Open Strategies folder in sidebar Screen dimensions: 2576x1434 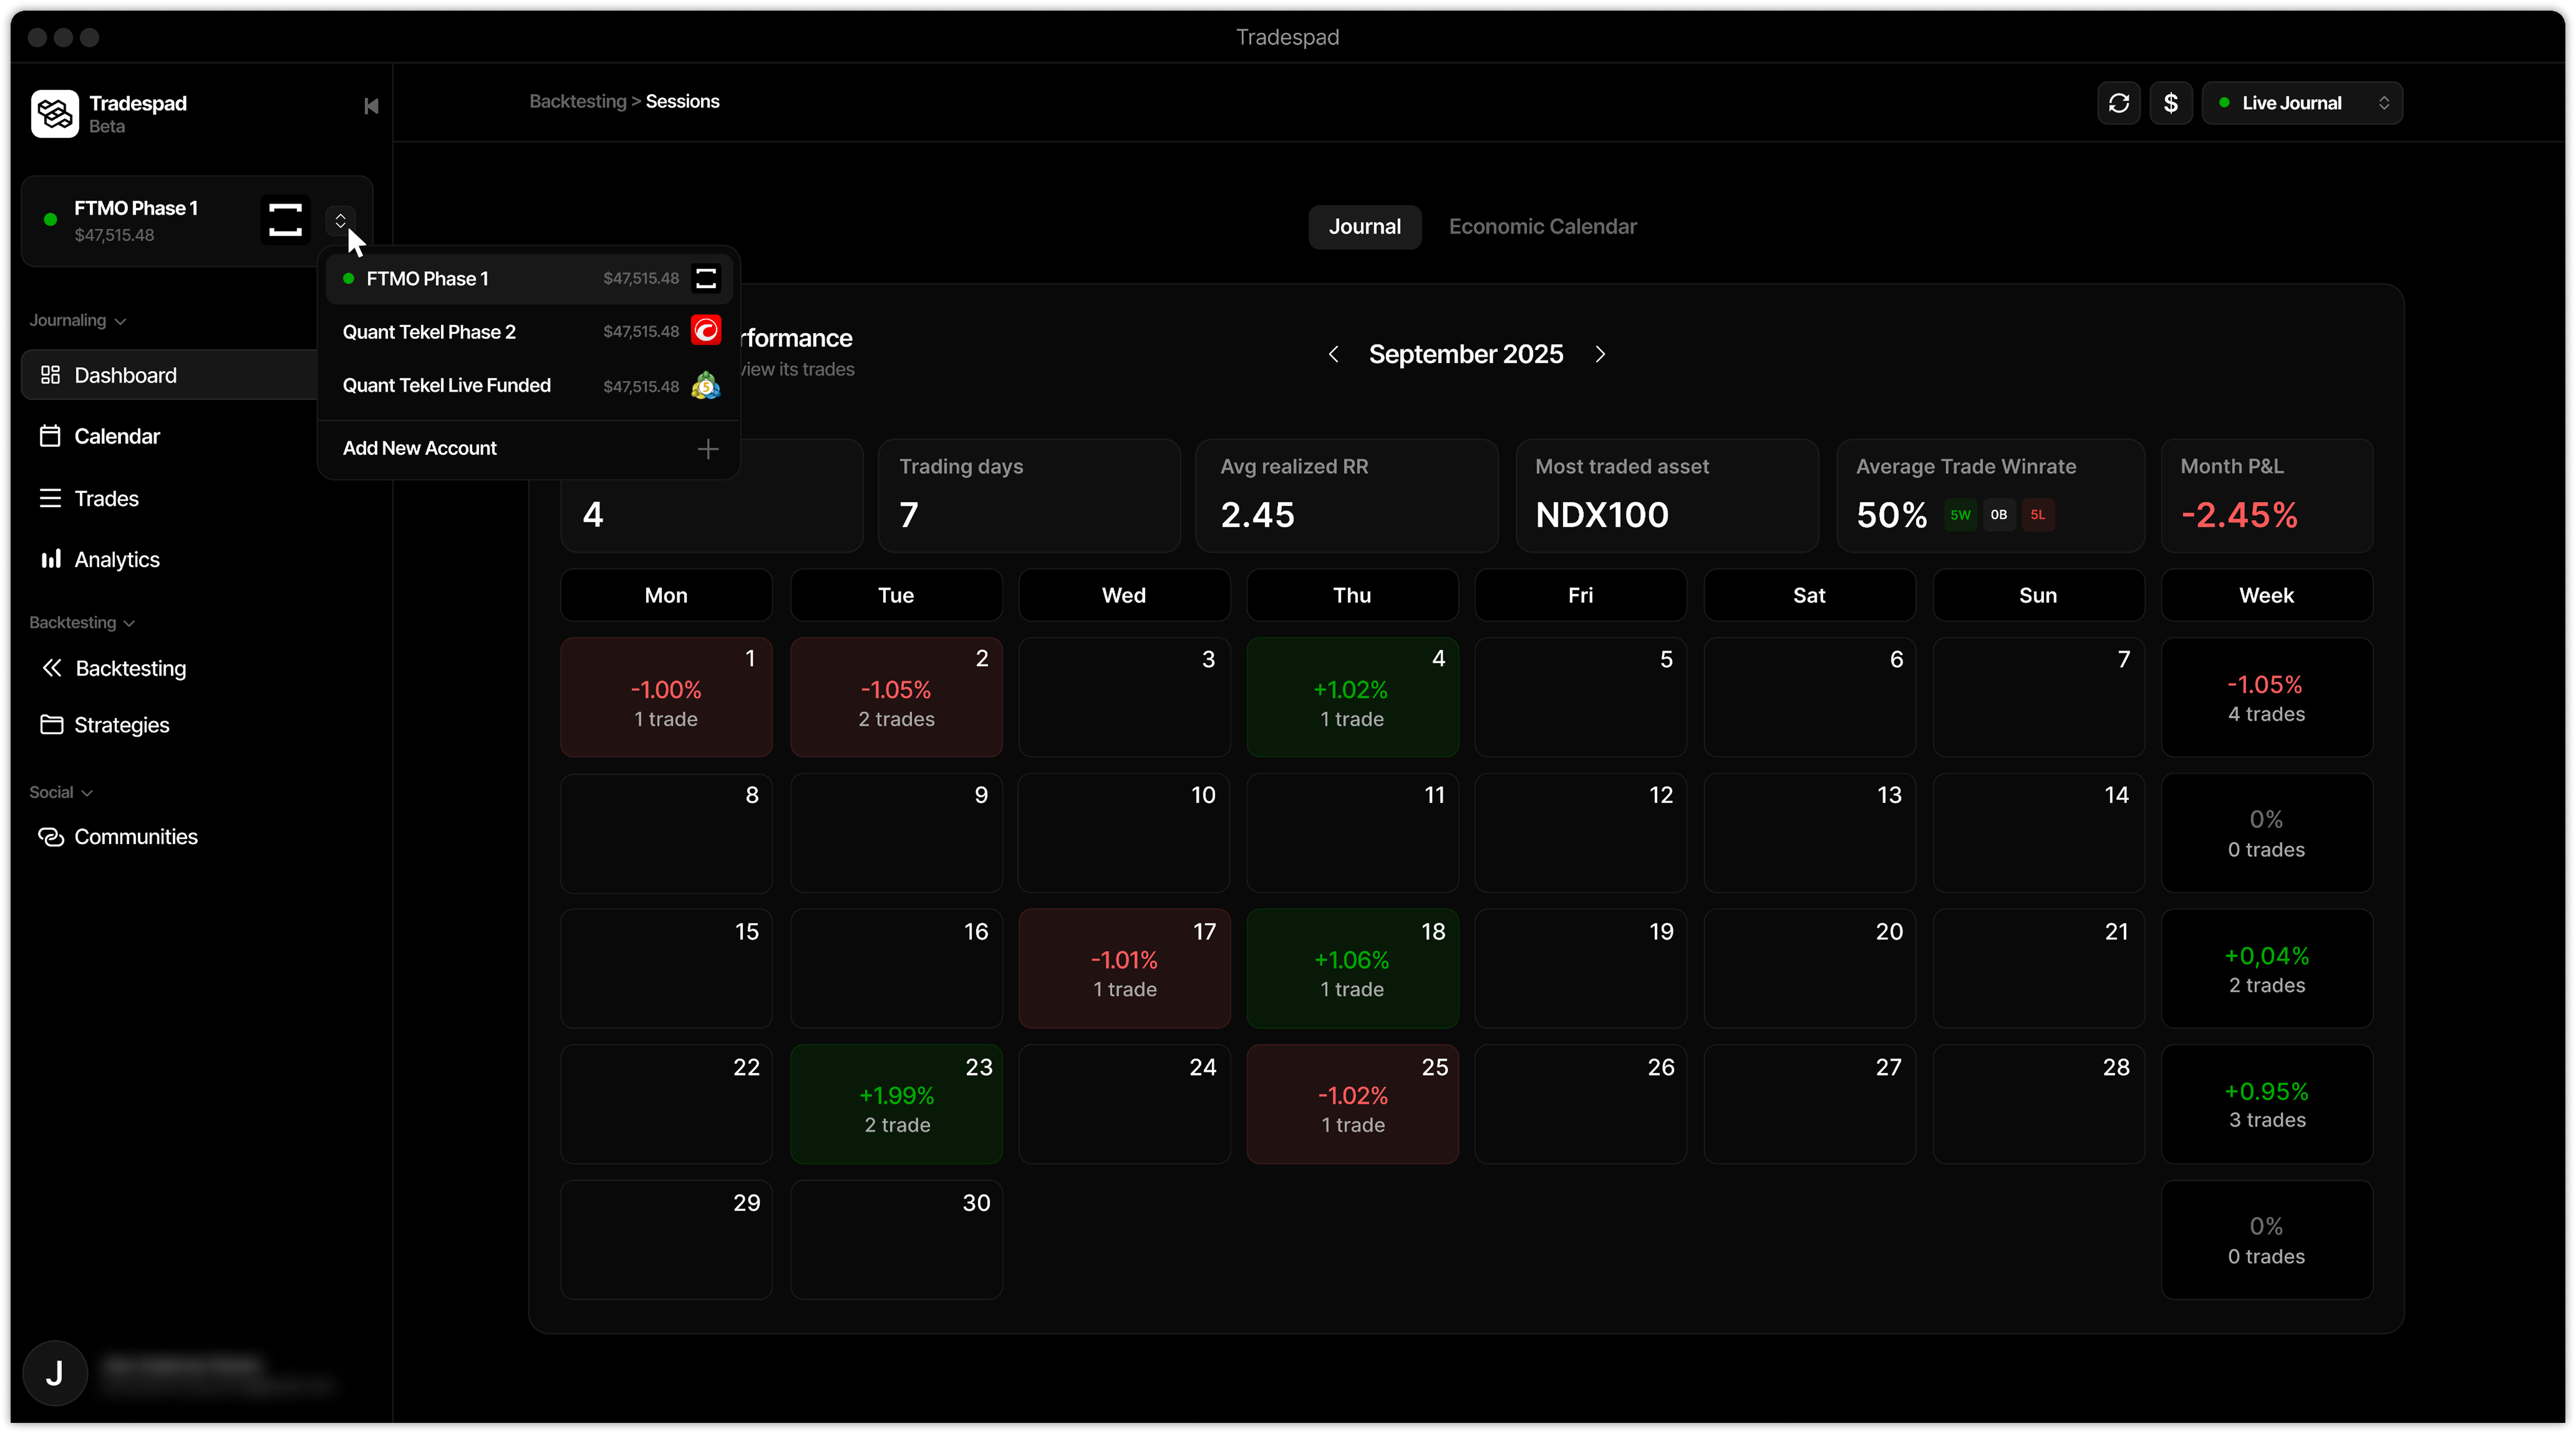(121, 725)
